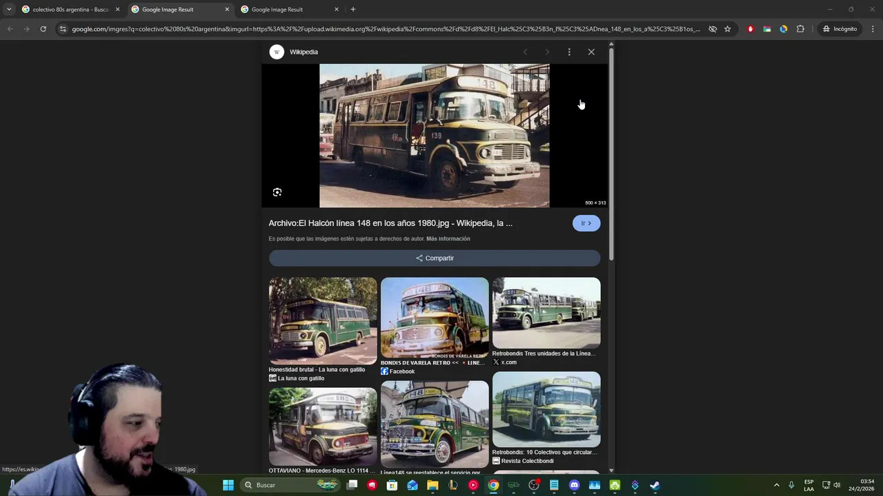Click the Compartir share button
The width and height of the screenshot is (883, 496).
click(x=435, y=258)
